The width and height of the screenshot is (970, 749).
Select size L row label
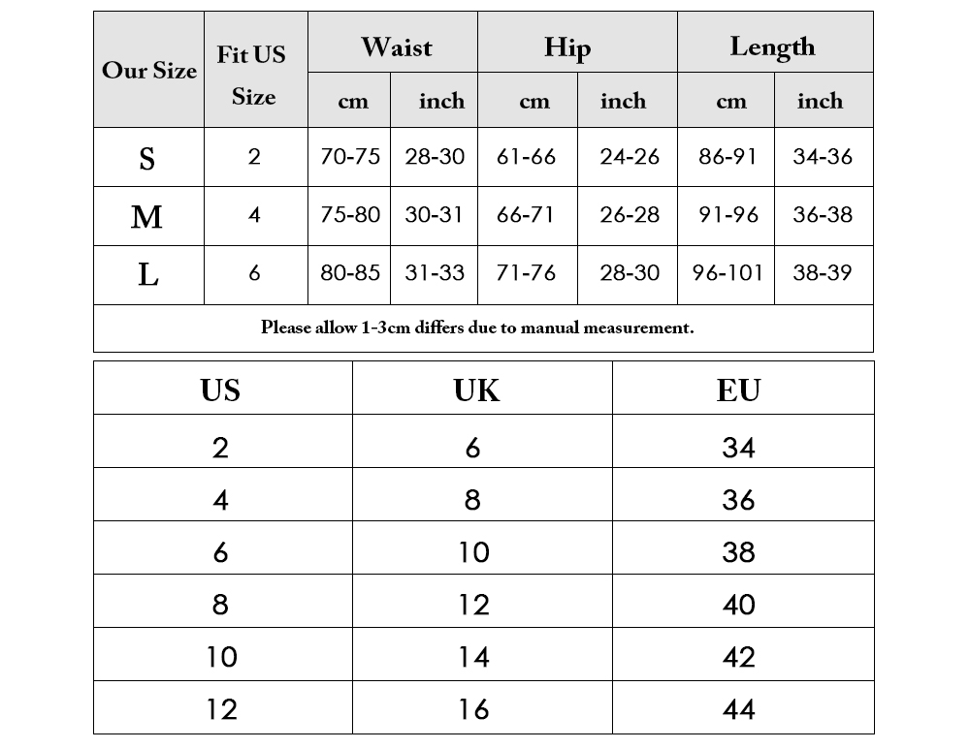[x=149, y=275]
